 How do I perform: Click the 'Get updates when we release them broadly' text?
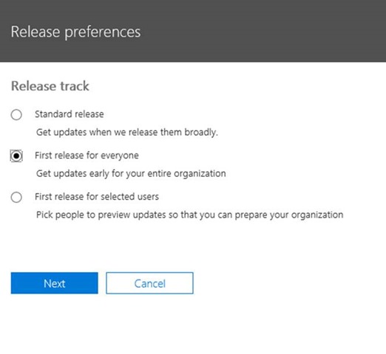click(x=127, y=132)
